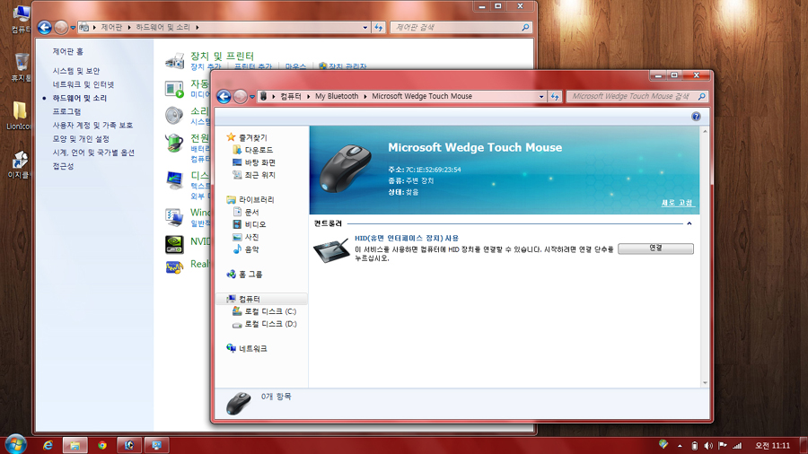Click the refresh button beside Bluetooth address bar
808x454 pixels.
(x=555, y=96)
